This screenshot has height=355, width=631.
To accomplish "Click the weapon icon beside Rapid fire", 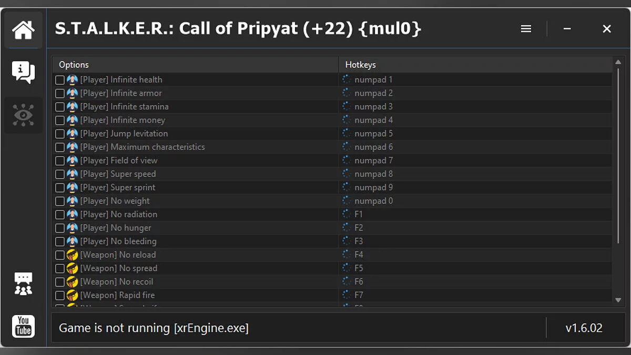I will click(72, 295).
